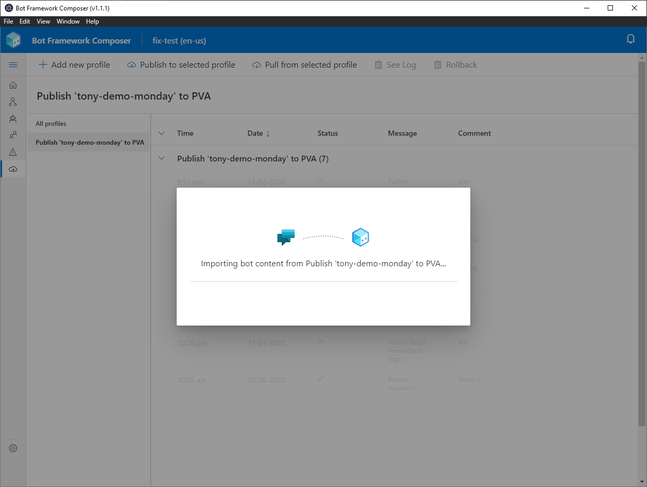Collapse the 'tony-demo-monday' group chevron
Image resolution: width=647 pixels, height=487 pixels.
161,158
